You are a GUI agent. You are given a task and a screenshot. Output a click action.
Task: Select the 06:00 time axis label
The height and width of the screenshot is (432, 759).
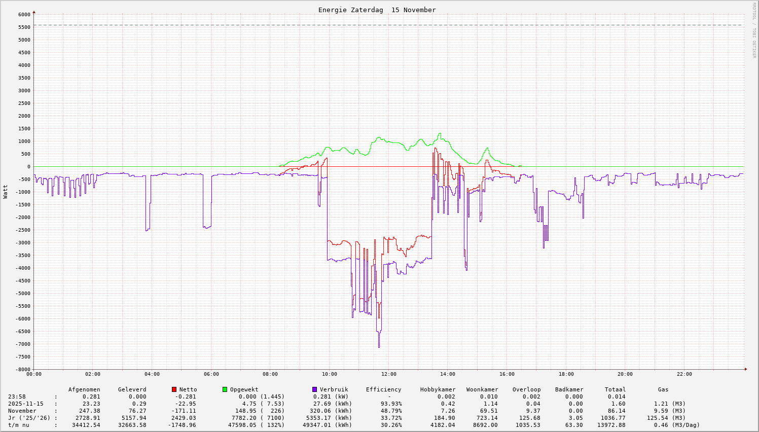pos(211,374)
